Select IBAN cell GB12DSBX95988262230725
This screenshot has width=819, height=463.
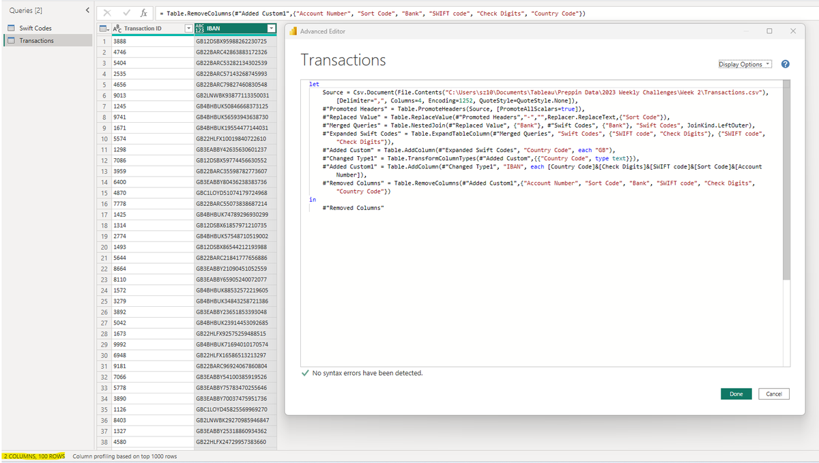pyautogui.click(x=235, y=41)
